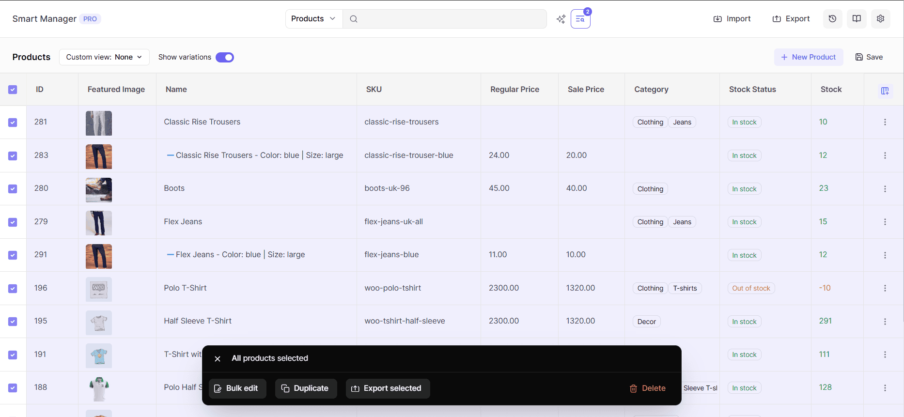Click the Decor category tag
The height and width of the screenshot is (417, 904).
(x=646, y=322)
